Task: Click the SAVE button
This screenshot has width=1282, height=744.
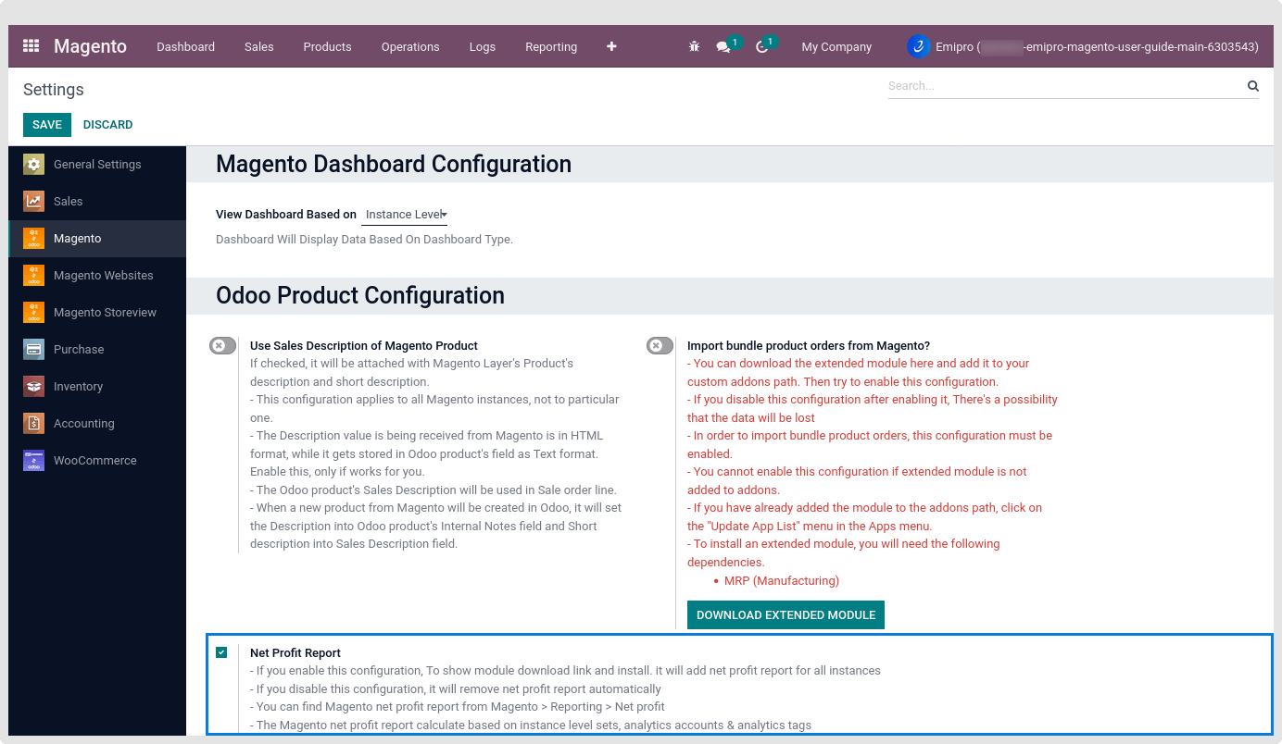Action: pyautogui.click(x=47, y=125)
